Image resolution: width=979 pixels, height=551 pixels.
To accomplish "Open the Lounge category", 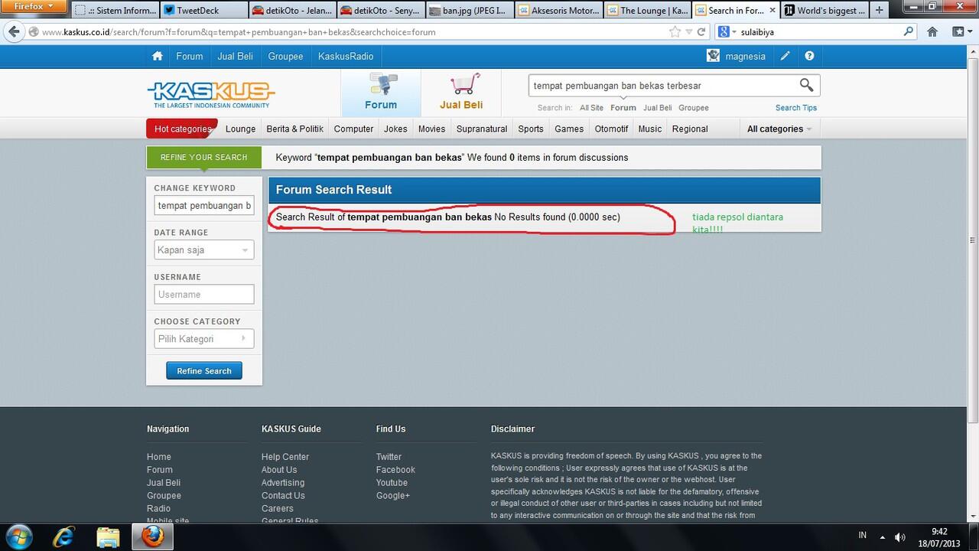I will tap(240, 129).
